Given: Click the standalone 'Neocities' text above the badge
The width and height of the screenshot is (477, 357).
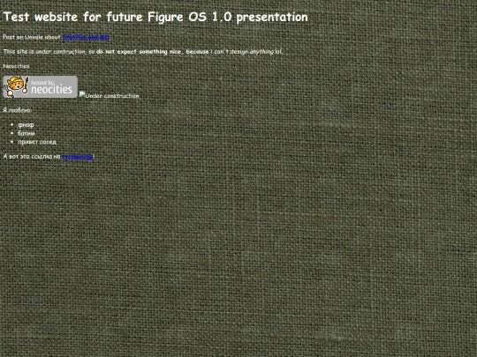Looking at the screenshot, I should pyautogui.click(x=16, y=66).
